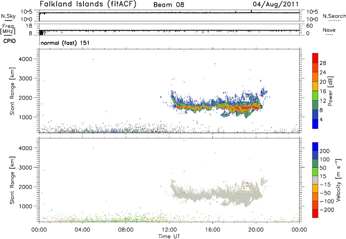Click the left '10^5' N.Sky axis tick
The height and width of the screenshot is (239, 346).
point(26,12)
